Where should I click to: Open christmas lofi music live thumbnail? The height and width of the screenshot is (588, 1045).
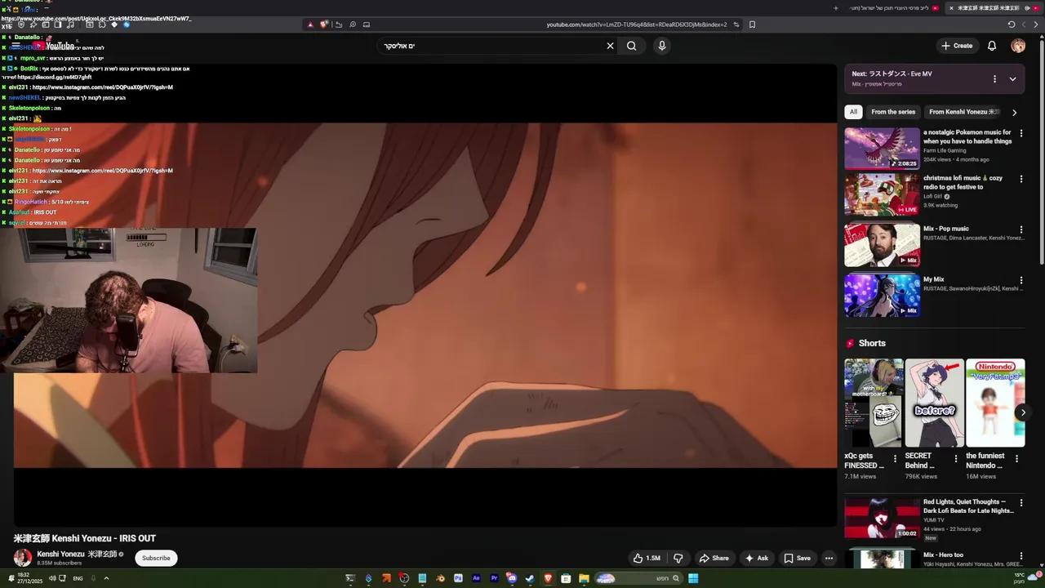pyautogui.click(x=882, y=194)
